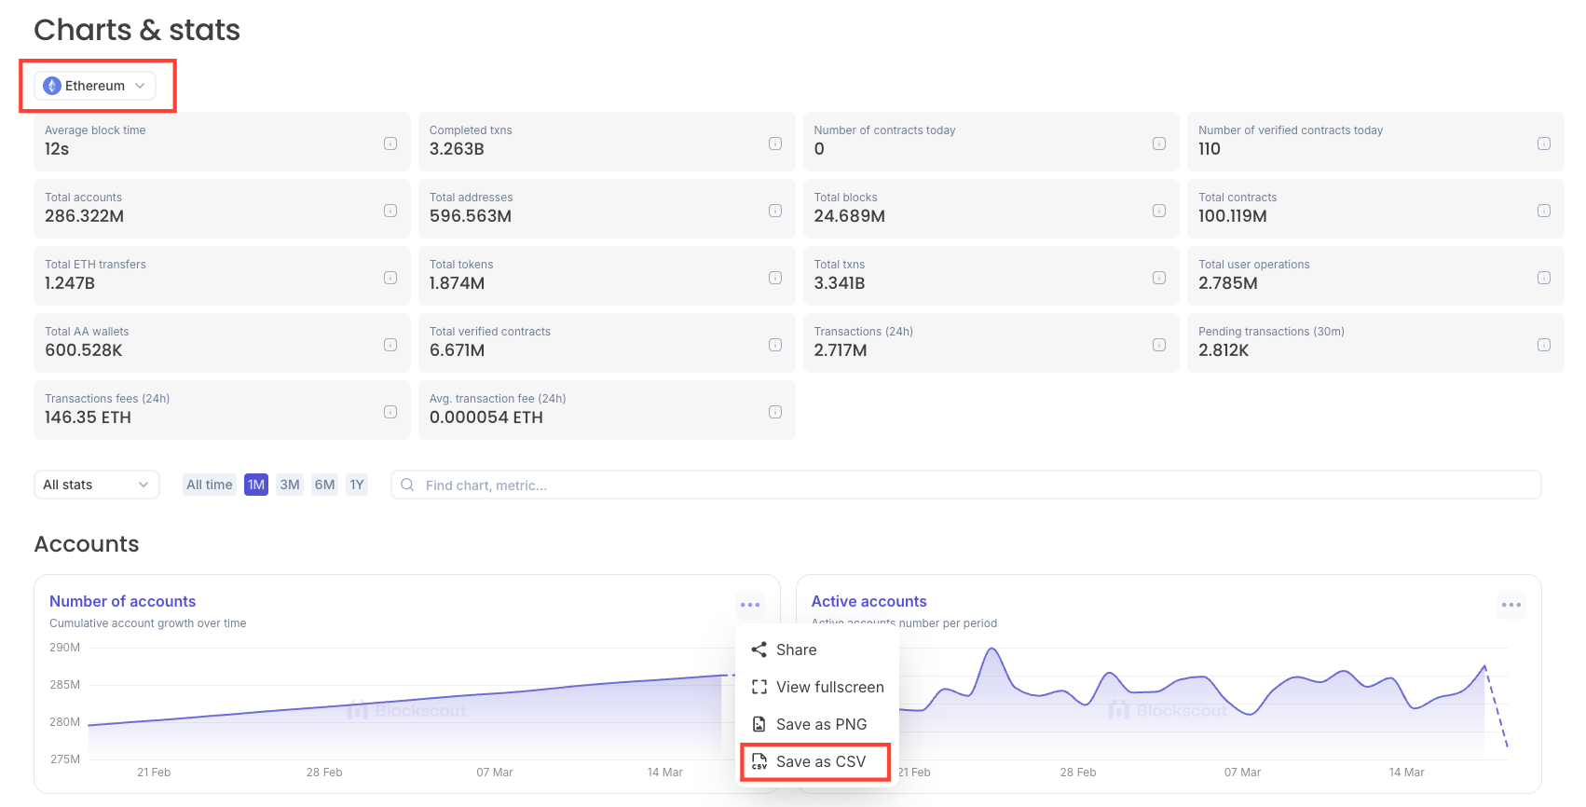Click info icon on Average block time card

tap(390, 144)
